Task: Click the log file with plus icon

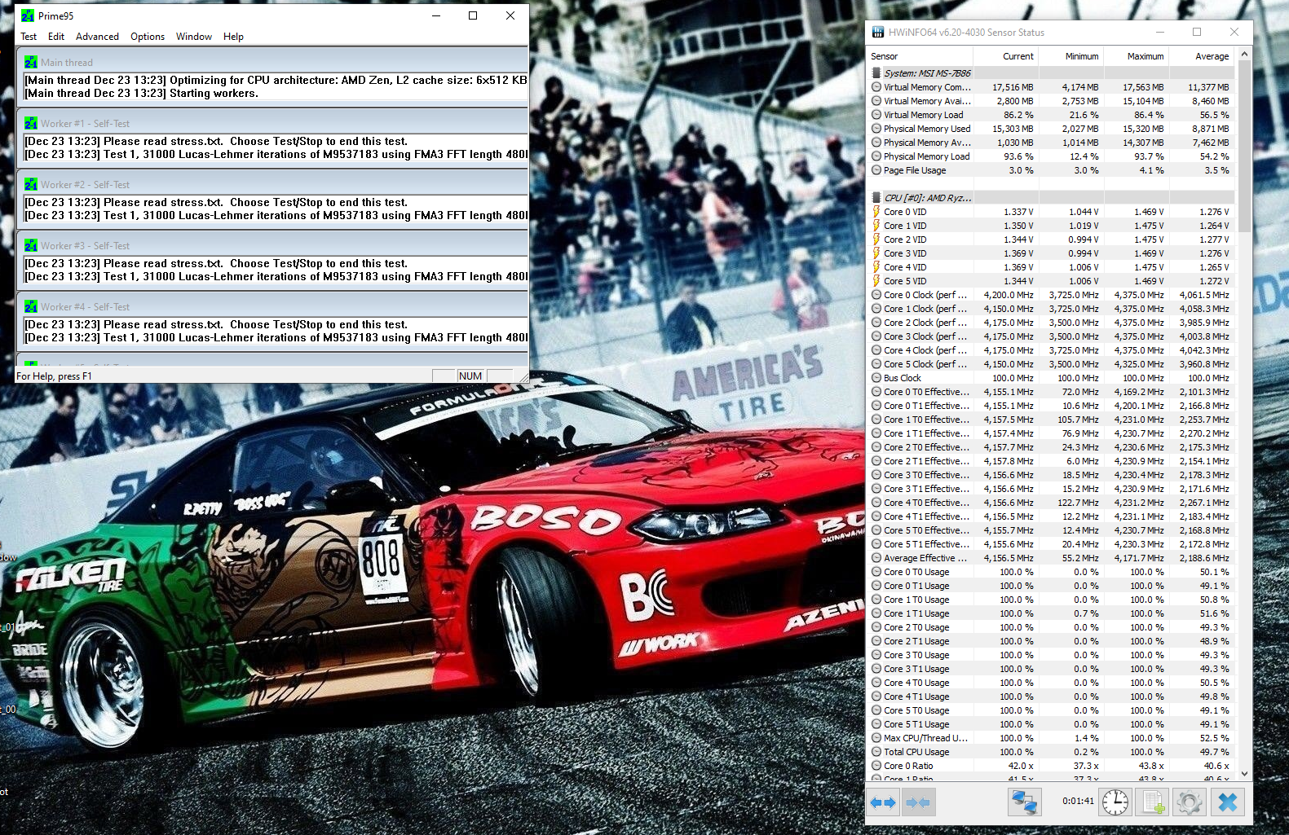Action: [1154, 802]
